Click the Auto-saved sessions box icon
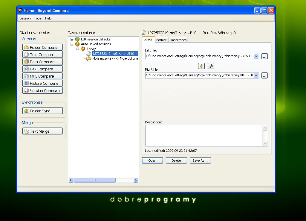This screenshot has width=306, height=221. pos(77,44)
